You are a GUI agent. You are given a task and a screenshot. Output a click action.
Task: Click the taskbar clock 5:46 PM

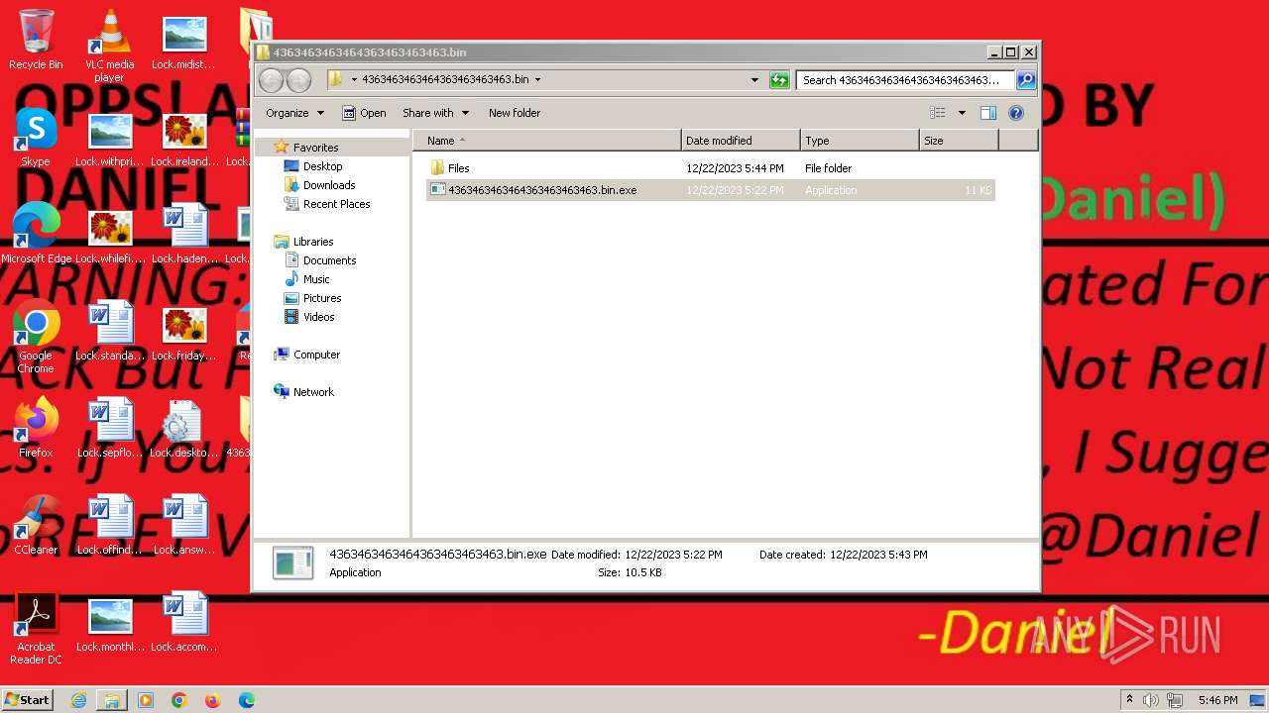tap(1217, 700)
